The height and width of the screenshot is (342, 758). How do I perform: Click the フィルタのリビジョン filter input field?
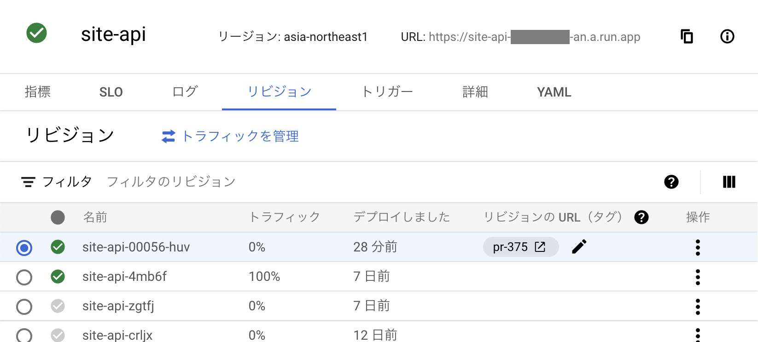(171, 182)
